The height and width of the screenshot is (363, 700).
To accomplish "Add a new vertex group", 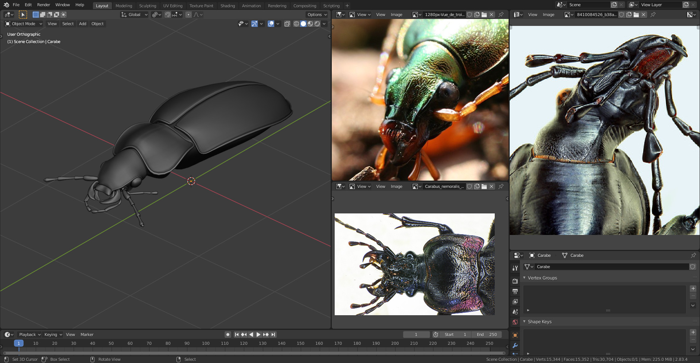I will pos(693,289).
